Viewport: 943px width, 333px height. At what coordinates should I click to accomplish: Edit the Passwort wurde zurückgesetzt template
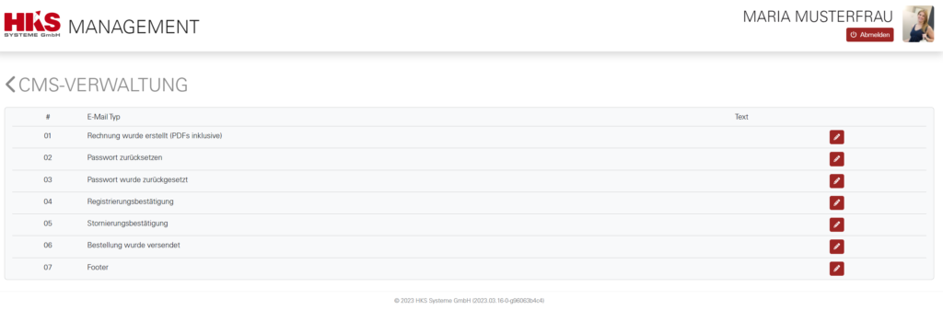[836, 181]
